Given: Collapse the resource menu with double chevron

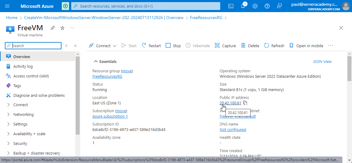Looking at the screenshot, I should (75, 46).
